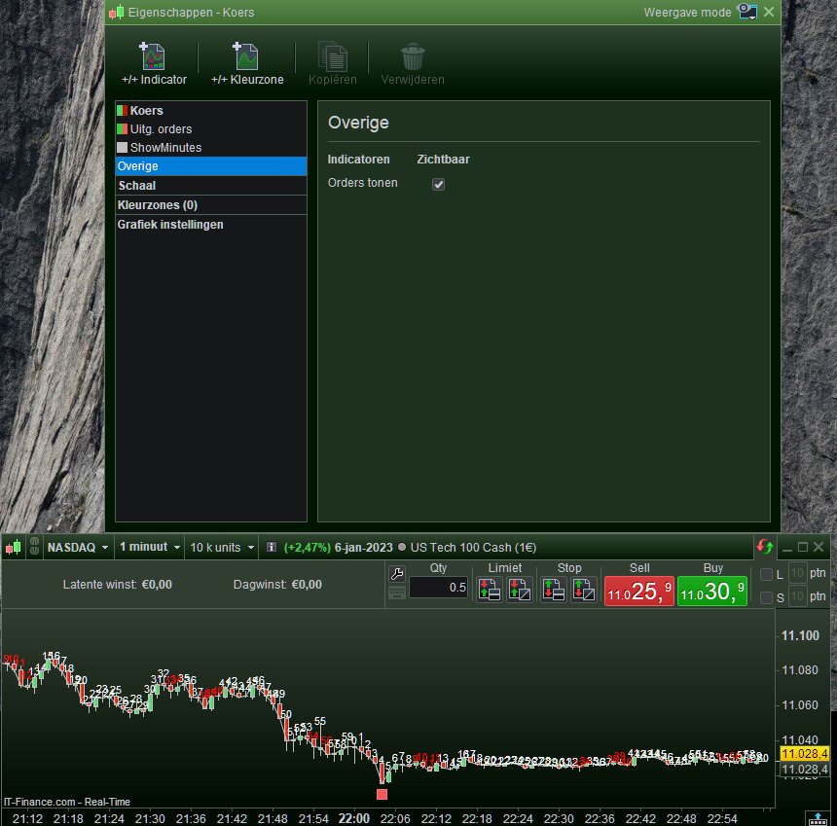Open the Kleurzones (0) section
Image resolution: width=837 pixels, height=826 pixels.
click(x=211, y=205)
